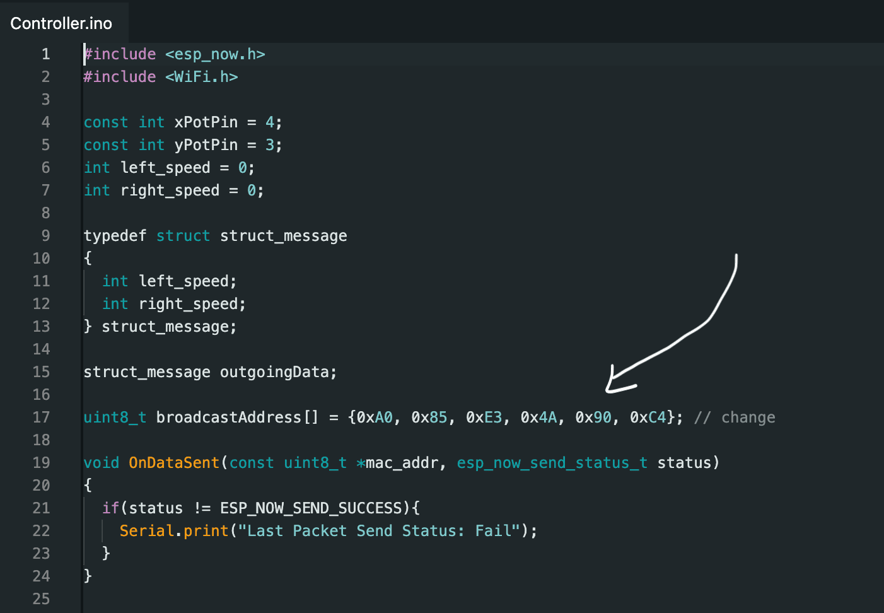
Task: Click the broadcastAddress array name
Action: [x=229, y=417]
